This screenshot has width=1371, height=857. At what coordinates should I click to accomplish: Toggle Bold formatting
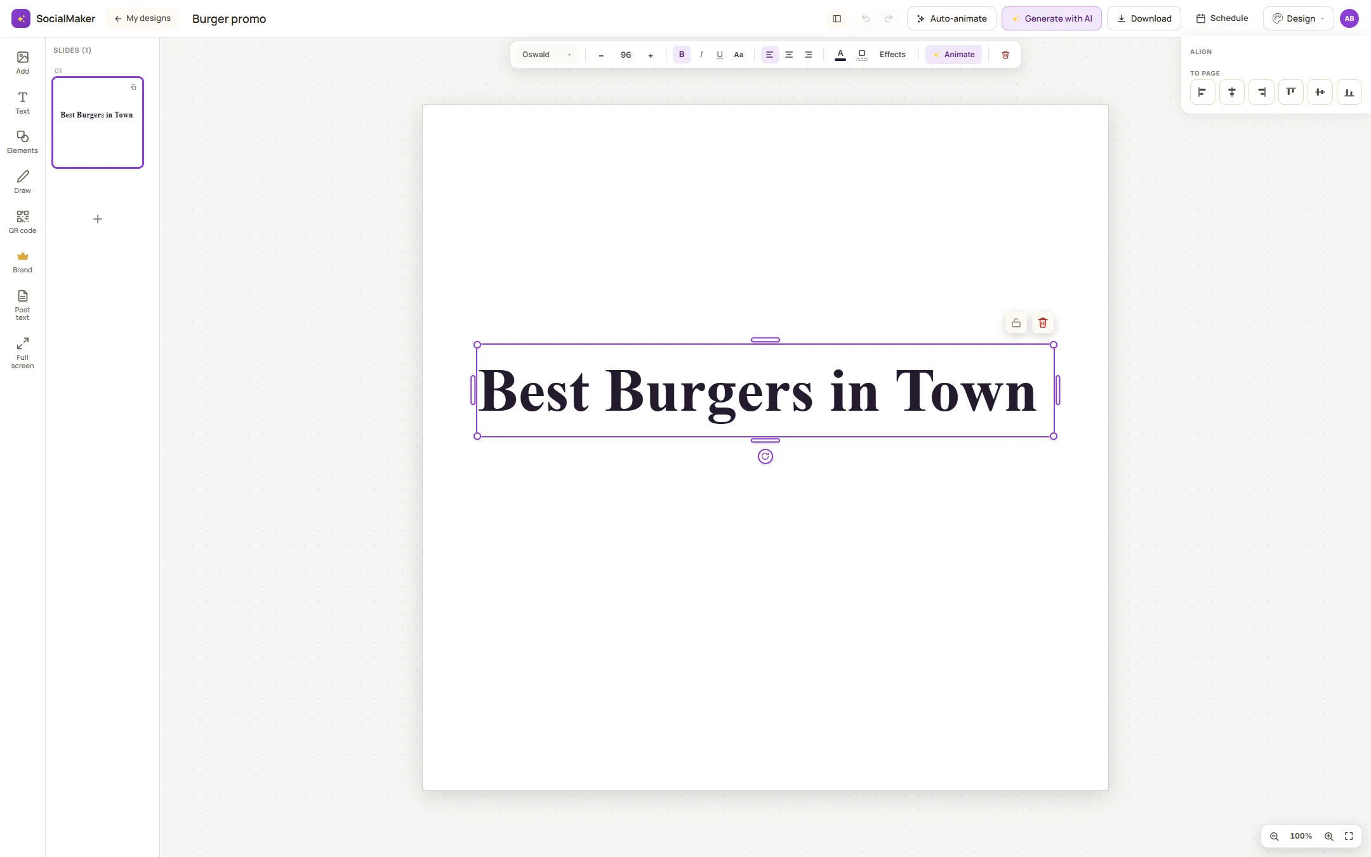681,55
